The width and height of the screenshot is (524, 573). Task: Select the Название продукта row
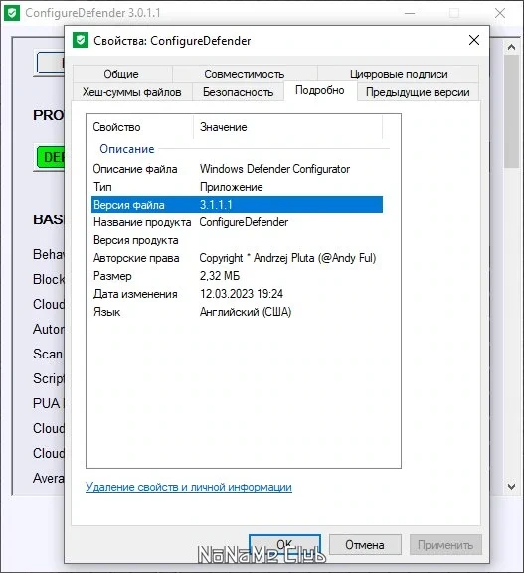237,222
